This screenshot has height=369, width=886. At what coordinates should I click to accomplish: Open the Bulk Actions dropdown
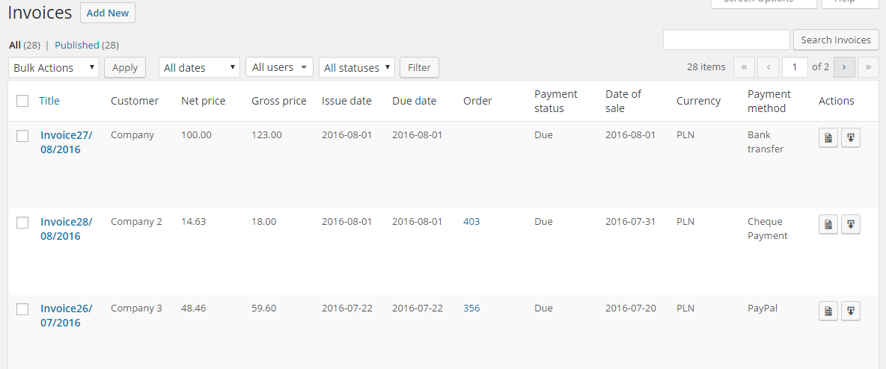point(54,67)
